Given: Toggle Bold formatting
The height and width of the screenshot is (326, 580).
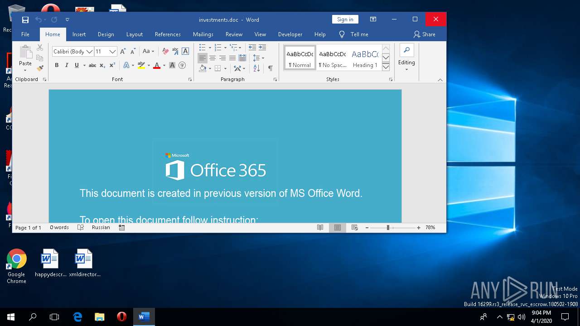Looking at the screenshot, I should click(x=57, y=66).
